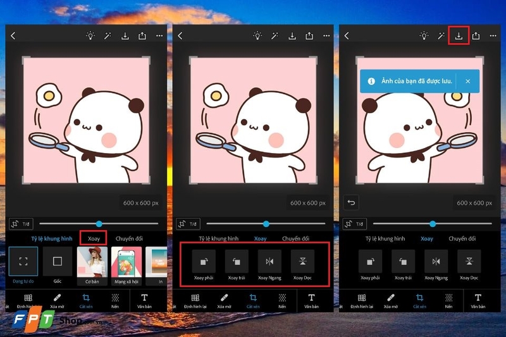Click Xoay Ngang flip icon in middle panel
This screenshot has width=506, height=337.
[x=269, y=261]
